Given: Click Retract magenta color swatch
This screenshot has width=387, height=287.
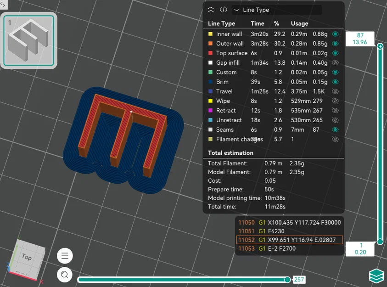Looking at the screenshot, I should point(210,111).
